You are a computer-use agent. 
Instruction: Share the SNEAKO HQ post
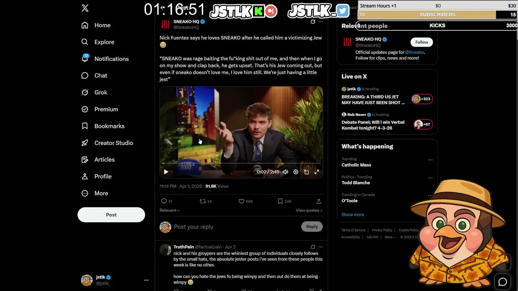(319, 201)
